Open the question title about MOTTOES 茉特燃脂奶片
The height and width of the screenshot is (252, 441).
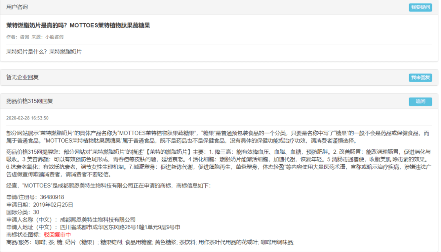79,25
